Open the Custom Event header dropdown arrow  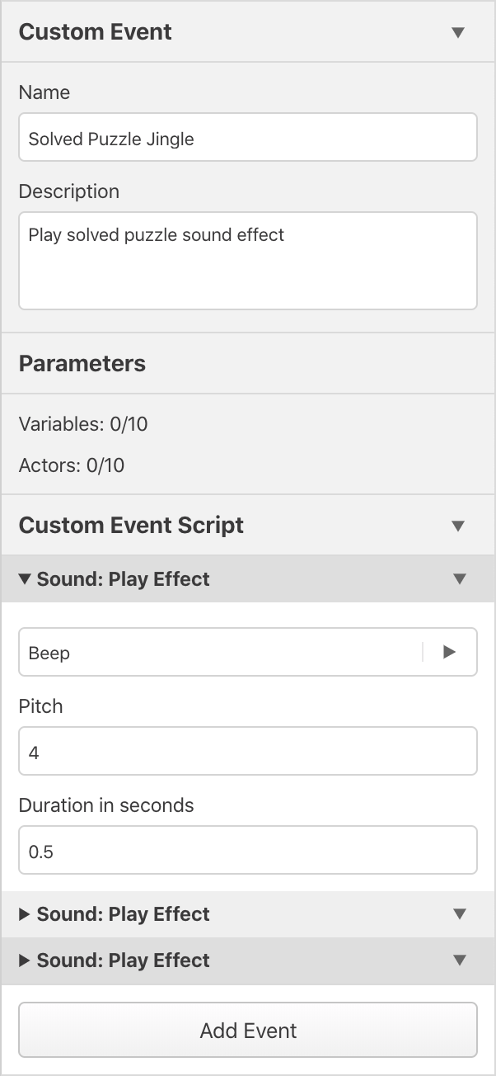tap(459, 32)
